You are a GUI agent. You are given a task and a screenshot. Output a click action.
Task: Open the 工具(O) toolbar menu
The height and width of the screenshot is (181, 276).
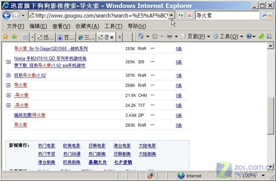click(x=228, y=37)
